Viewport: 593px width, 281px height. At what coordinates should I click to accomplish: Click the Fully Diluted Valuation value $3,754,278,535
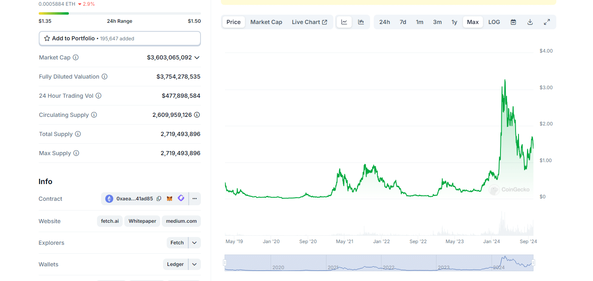click(x=179, y=77)
